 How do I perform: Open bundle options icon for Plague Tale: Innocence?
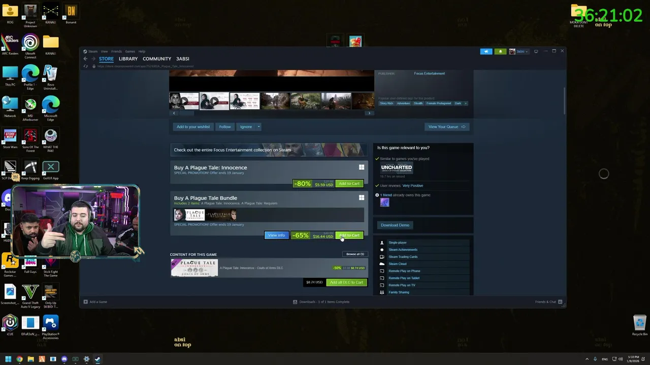(x=362, y=167)
